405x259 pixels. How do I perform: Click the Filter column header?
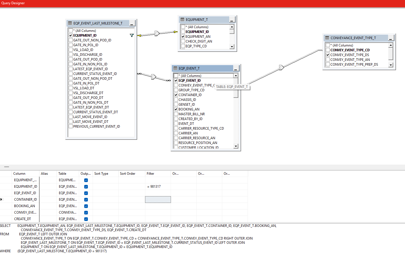pos(158,174)
